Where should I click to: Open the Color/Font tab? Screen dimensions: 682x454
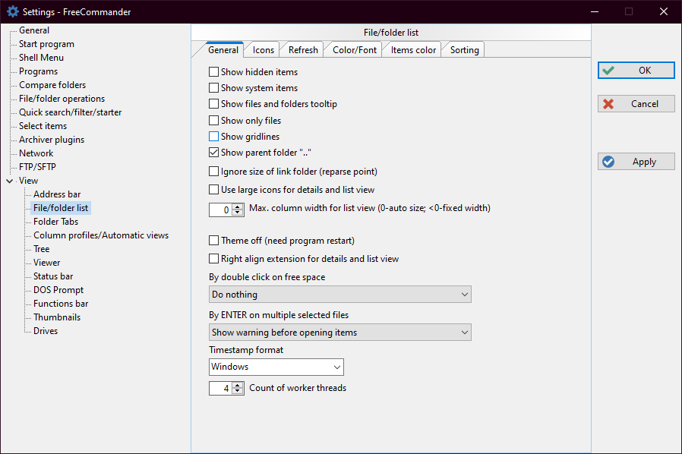[x=354, y=50]
